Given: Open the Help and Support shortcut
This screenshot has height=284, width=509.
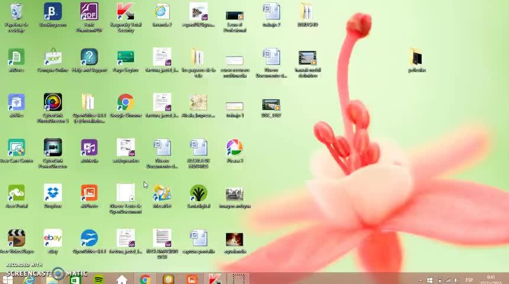Looking at the screenshot, I should pyautogui.click(x=89, y=58).
